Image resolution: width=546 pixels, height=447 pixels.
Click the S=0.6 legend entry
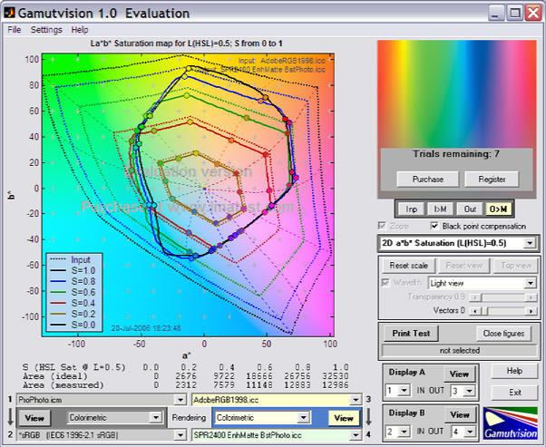pyautogui.click(x=73, y=292)
